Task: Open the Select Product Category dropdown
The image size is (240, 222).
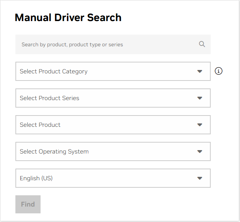Action: (113, 71)
